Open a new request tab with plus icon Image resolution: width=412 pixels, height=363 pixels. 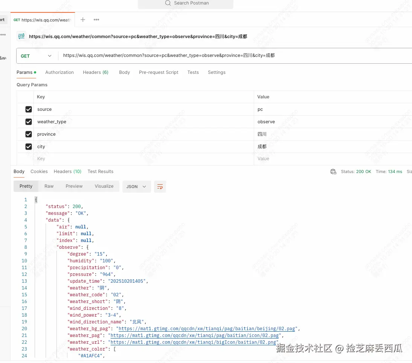pos(83,20)
